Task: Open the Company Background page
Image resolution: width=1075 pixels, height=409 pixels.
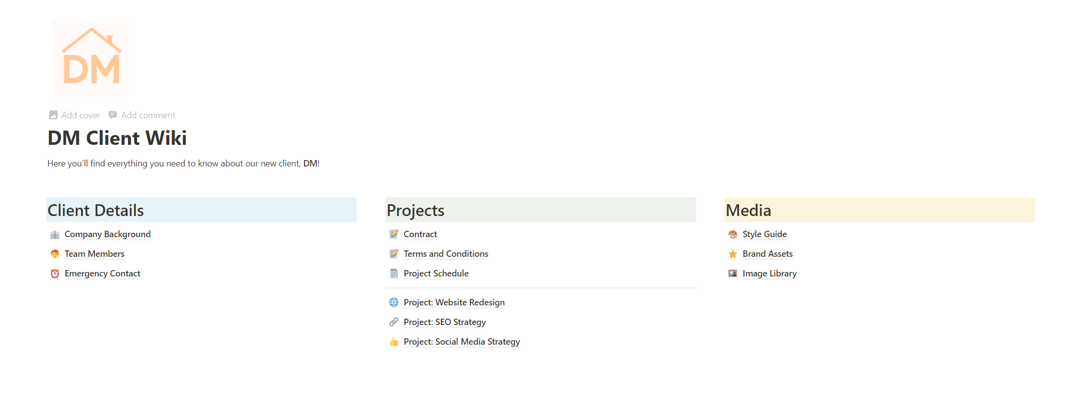Action: tap(107, 234)
